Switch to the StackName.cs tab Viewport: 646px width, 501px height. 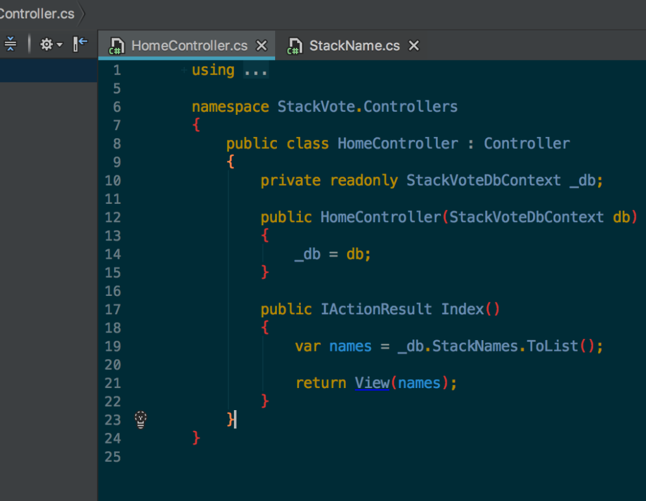tap(354, 46)
